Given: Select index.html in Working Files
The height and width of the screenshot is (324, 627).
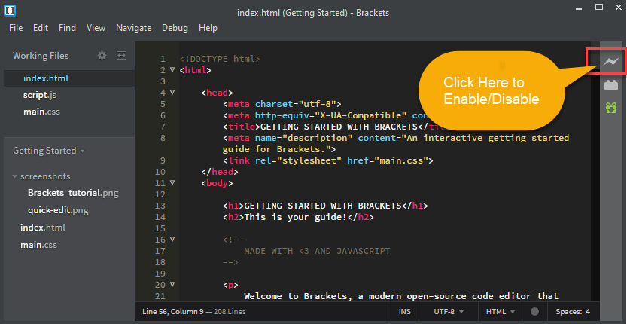Looking at the screenshot, I should pos(69,78).
